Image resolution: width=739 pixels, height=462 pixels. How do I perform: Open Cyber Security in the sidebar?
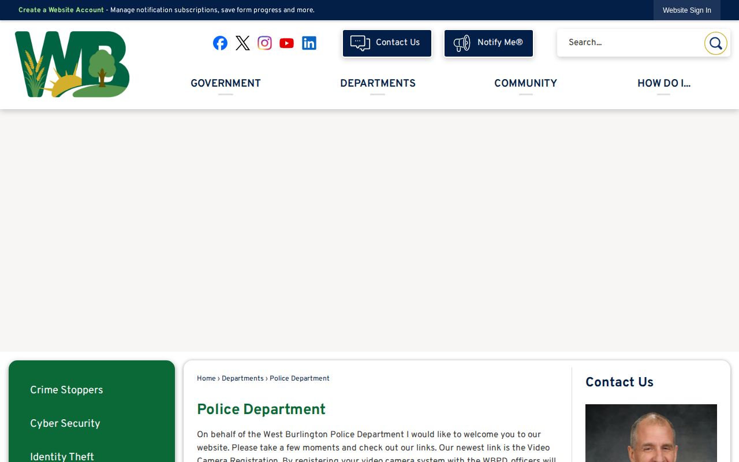coord(65,424)
